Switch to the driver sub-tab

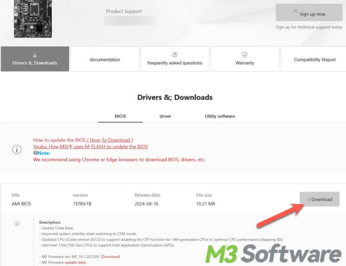(165, 116)
